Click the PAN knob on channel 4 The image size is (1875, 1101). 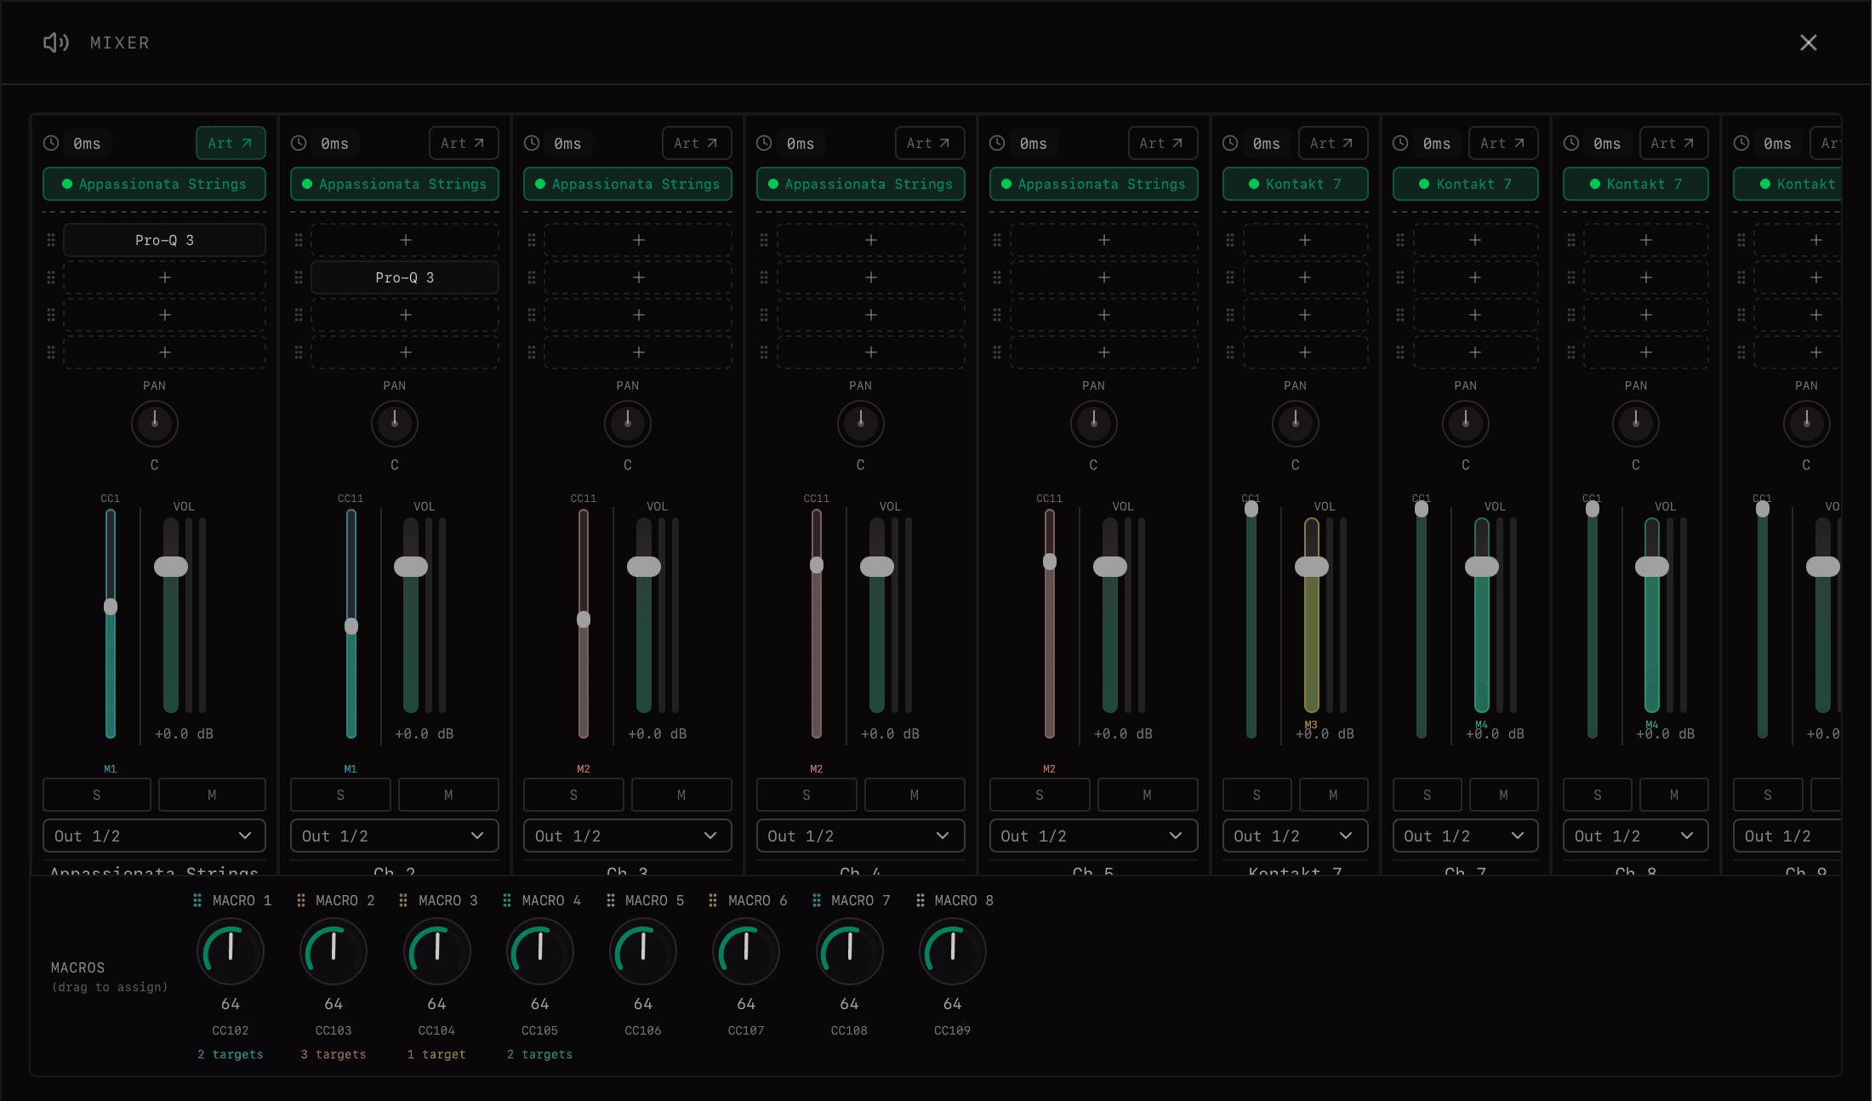tap(860, 423)
